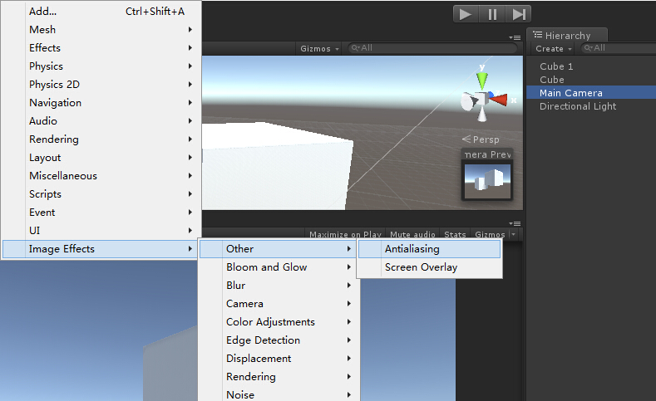656x401 pixels.
Task: Open the Physics 2D submenu
Action: (x=101, y=85)
